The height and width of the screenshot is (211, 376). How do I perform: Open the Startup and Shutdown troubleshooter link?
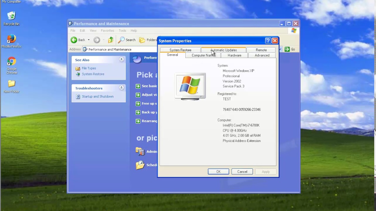click(98, 96)
